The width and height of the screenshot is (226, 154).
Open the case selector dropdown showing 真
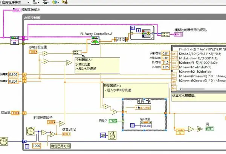[147, 101]
